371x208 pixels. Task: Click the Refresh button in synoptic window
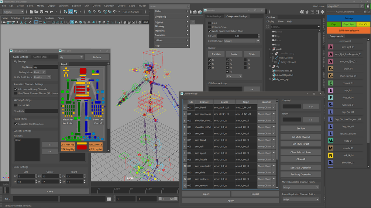97,57
